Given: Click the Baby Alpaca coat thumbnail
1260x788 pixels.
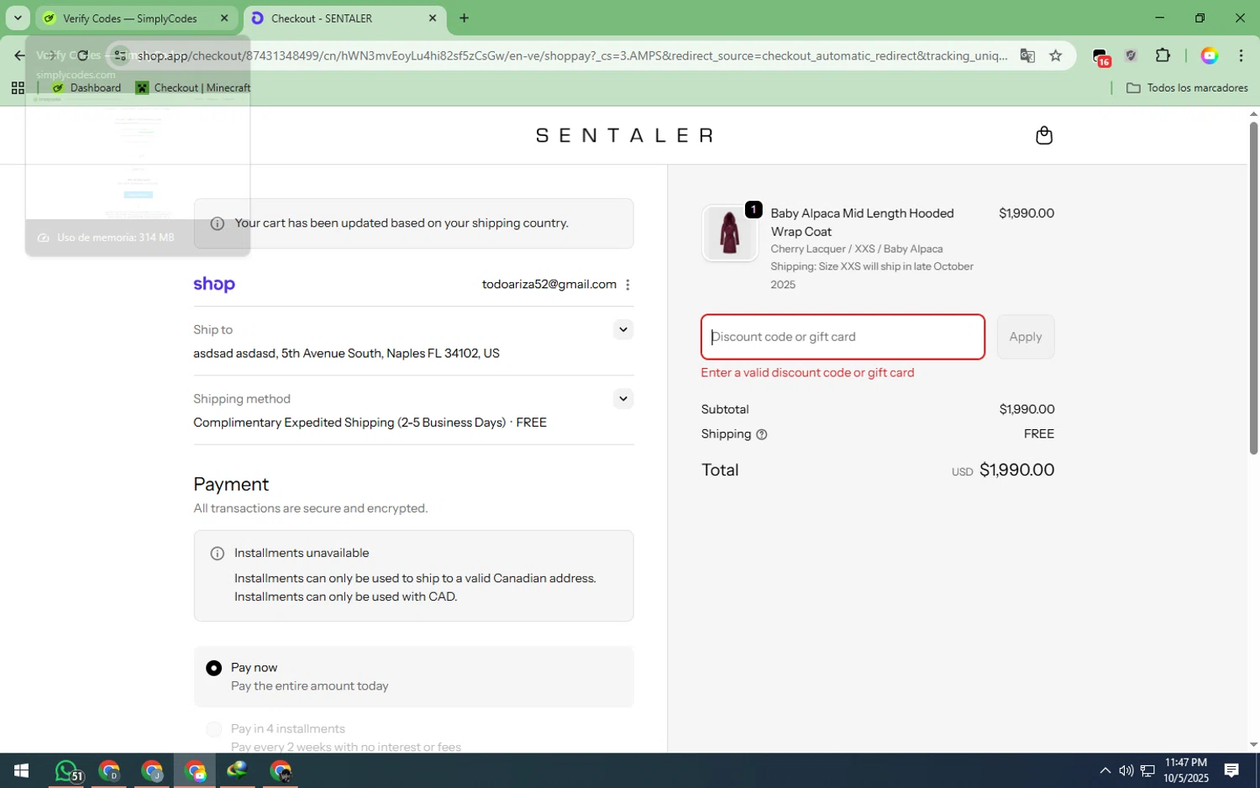Looking at the screenshot, I should click(x=730, y=233).
